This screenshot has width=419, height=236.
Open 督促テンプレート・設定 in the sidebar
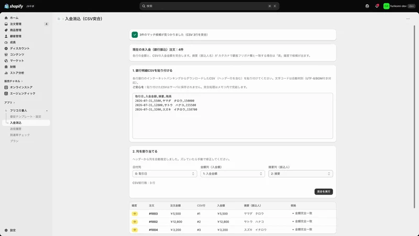(26, 116)
